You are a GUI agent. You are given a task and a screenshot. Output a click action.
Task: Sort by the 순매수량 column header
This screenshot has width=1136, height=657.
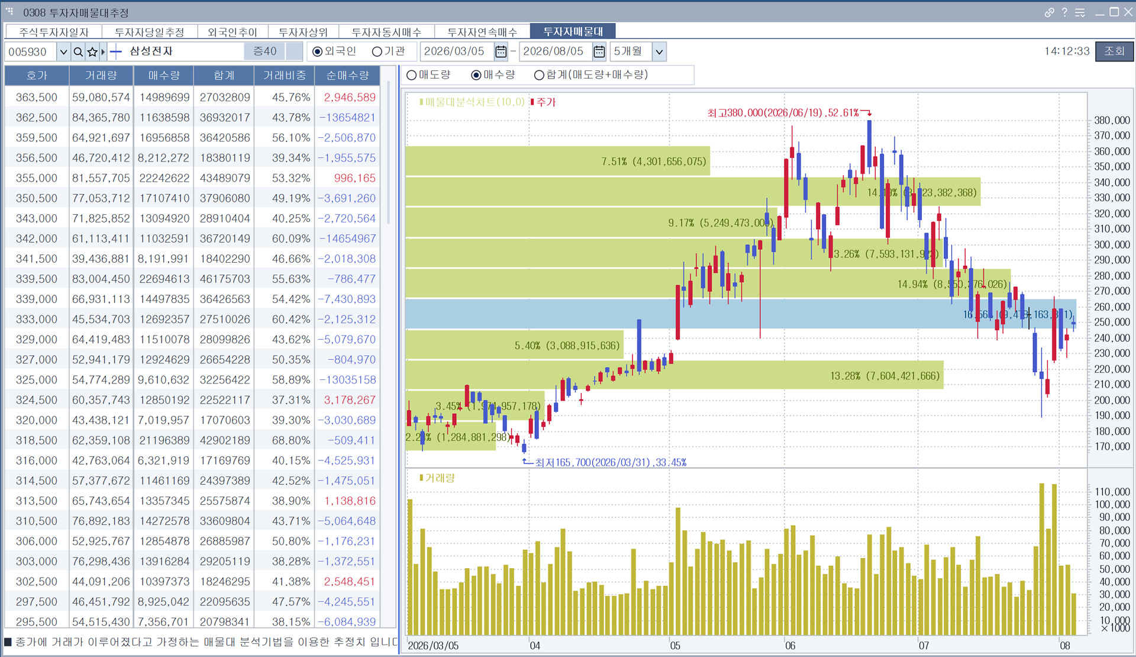point(347,75)
